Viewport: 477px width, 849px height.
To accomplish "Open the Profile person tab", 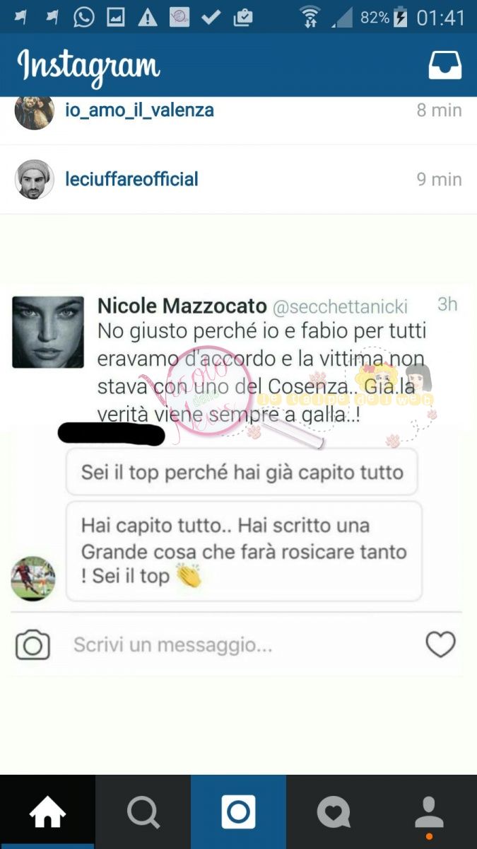I will coord(429,814).
